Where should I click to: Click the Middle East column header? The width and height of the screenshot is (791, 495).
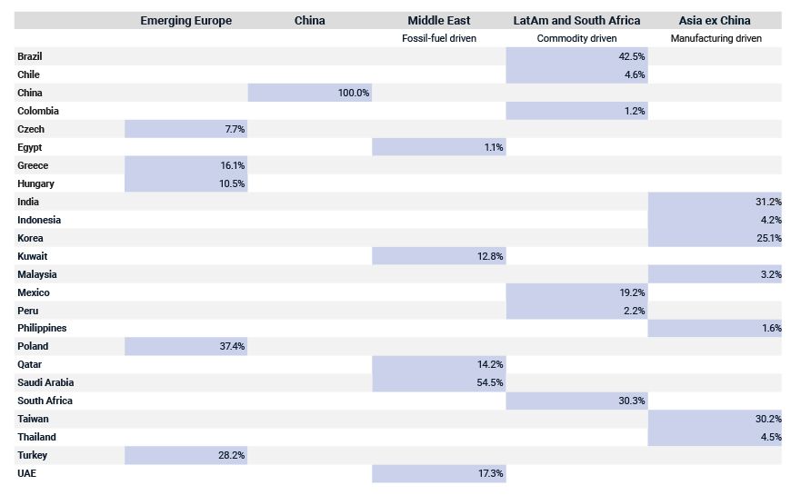pyautogui.click(x=438, y=21)
